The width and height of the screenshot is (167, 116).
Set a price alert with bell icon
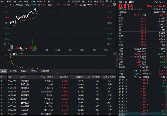coord(162,9)
